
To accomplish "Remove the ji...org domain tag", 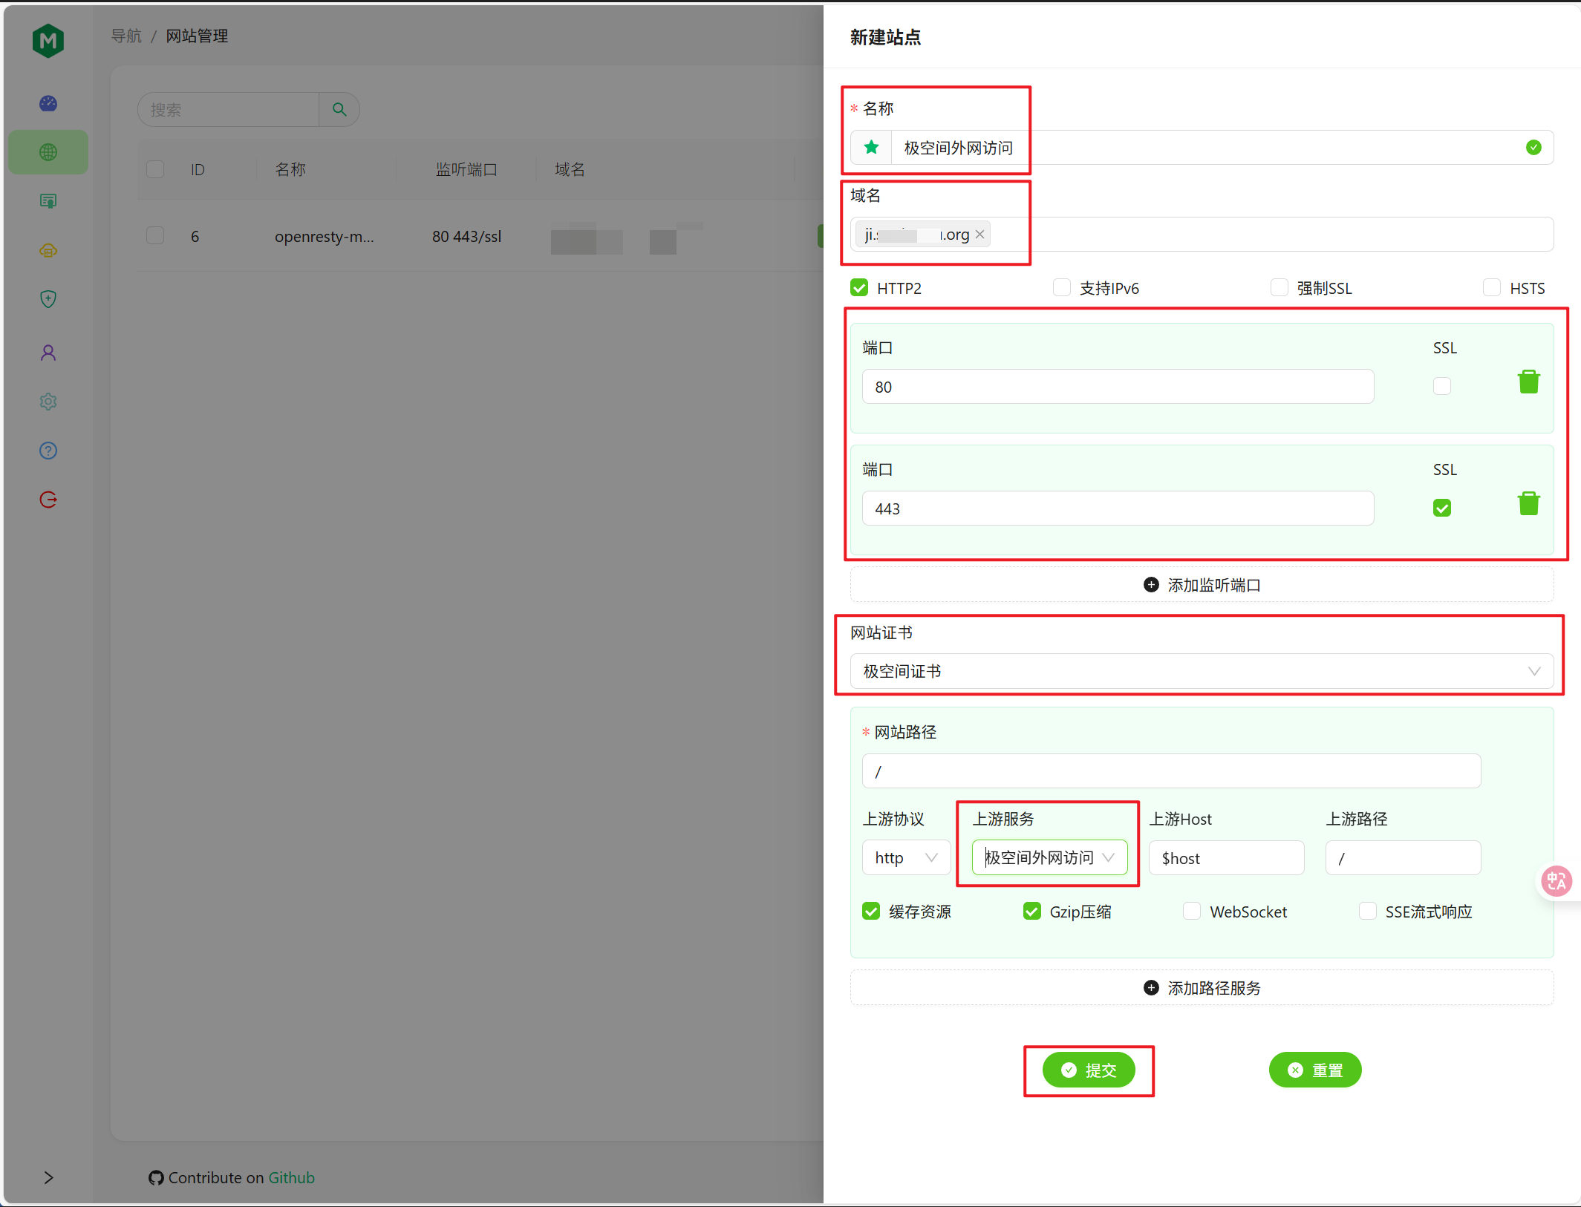I will [980, 234].
